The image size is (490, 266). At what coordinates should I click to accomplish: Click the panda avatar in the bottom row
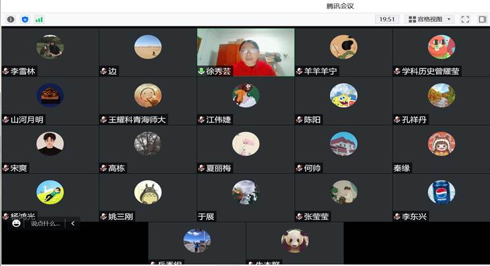tap(294, 240)
